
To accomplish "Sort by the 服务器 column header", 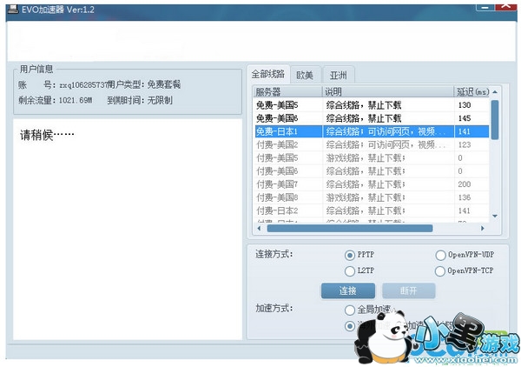I will pyautogui.click(x=287, y=91).
